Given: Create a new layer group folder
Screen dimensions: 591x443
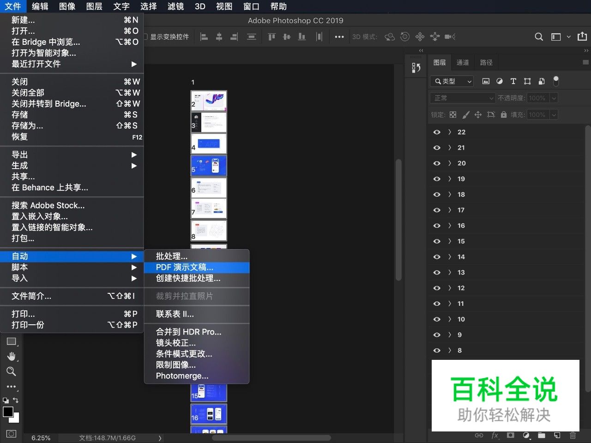Looking at the screenshot, I should (542, 436).
